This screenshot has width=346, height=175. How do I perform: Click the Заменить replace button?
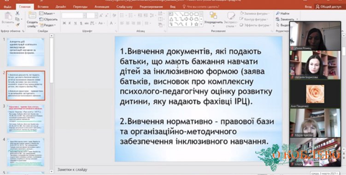coord(285,19)
